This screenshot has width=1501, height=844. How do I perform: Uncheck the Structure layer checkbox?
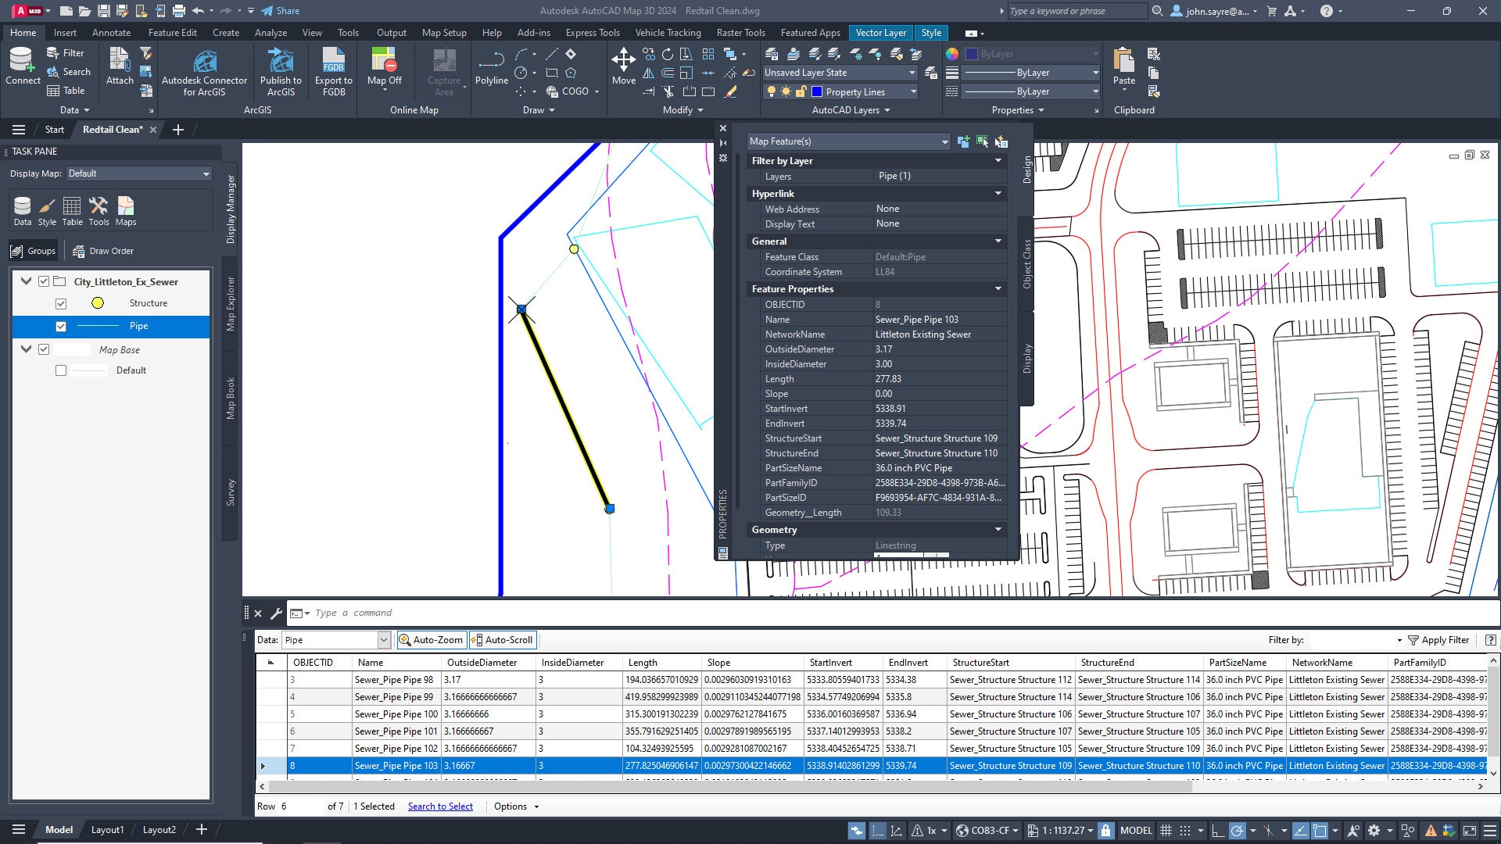(x=61, y=304)
